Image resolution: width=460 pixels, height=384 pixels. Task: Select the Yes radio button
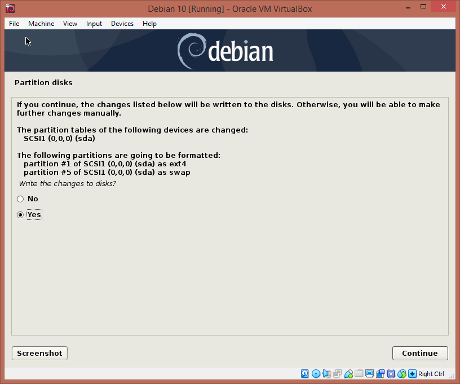(x=20, y=215)
